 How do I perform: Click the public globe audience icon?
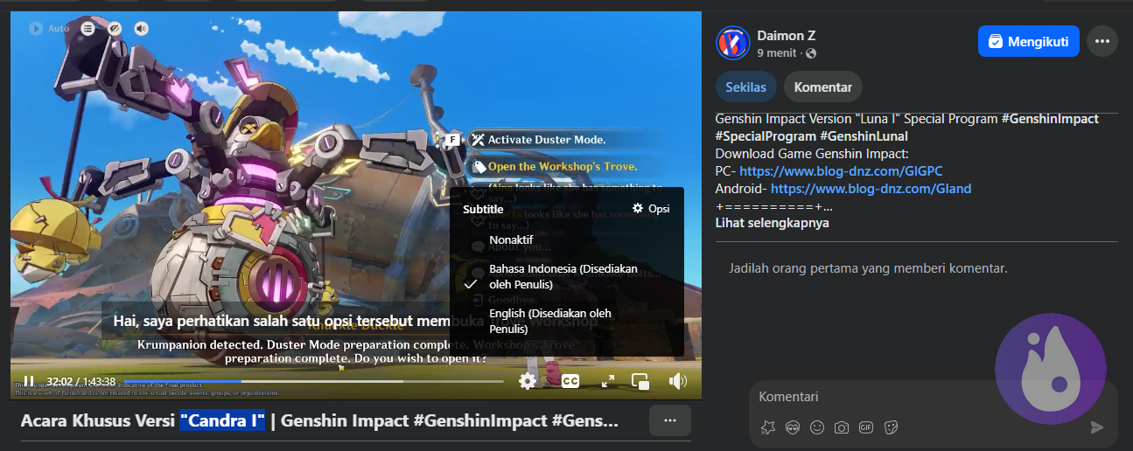(810, 53)
